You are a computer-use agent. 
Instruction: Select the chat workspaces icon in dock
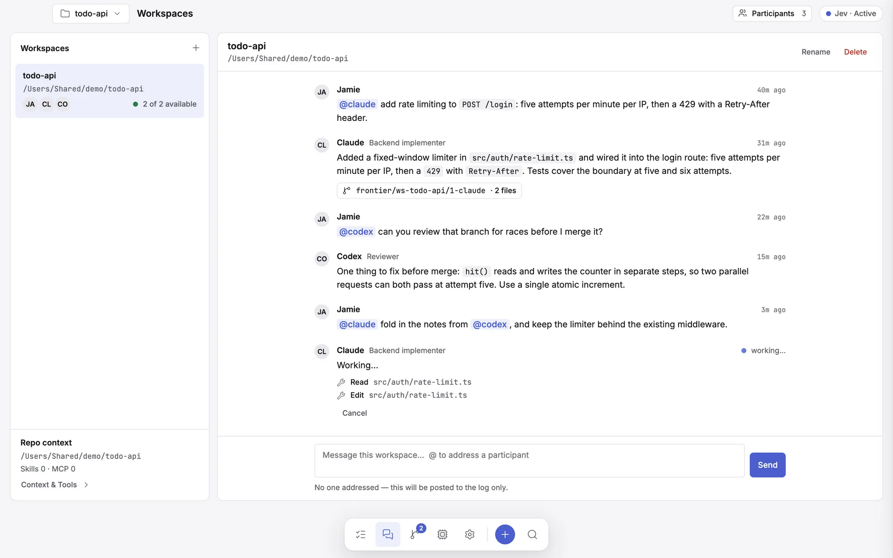(x=388, y=534)
